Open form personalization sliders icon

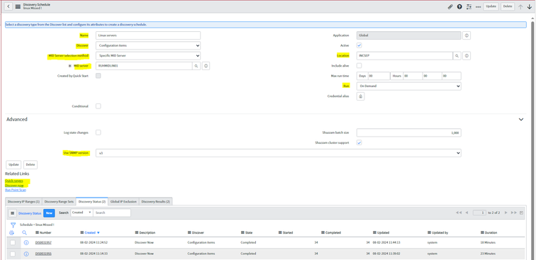coord(469,6)
